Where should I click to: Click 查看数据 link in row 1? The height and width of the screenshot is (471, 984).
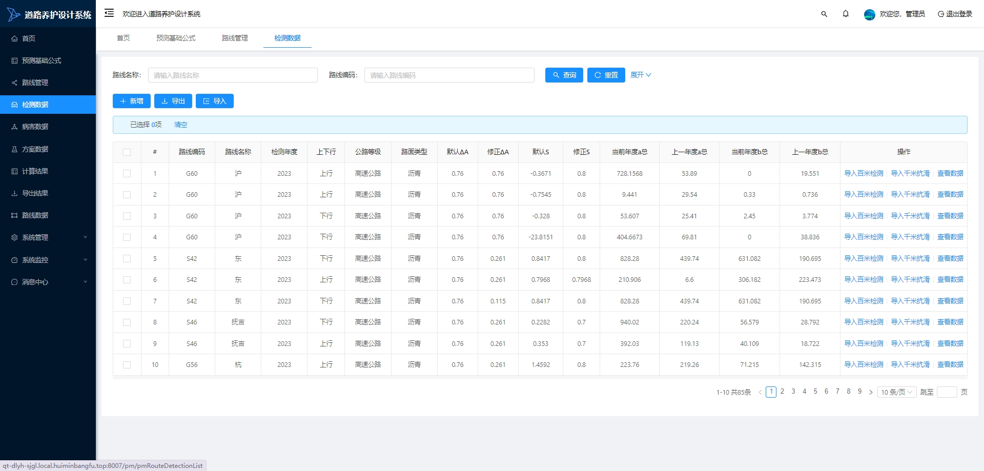pyautogui.click(x=950, y=173)
